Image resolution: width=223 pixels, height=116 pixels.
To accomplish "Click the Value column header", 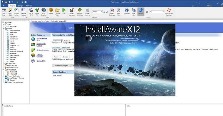I will coord(128,106).
